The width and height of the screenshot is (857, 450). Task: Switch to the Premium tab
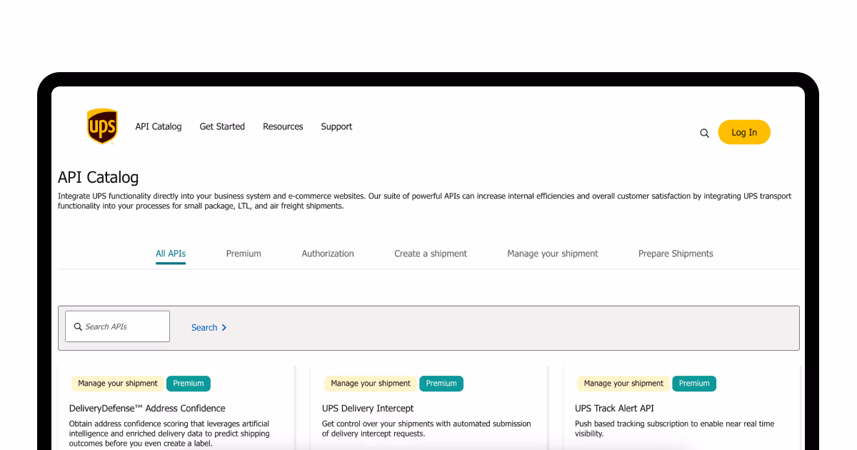point(244,254)
